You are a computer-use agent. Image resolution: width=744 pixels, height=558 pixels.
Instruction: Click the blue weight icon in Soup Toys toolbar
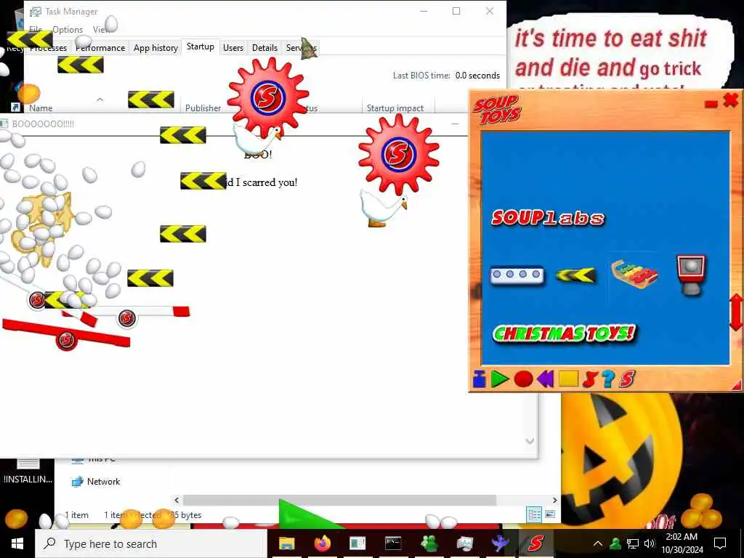(480, 379)
